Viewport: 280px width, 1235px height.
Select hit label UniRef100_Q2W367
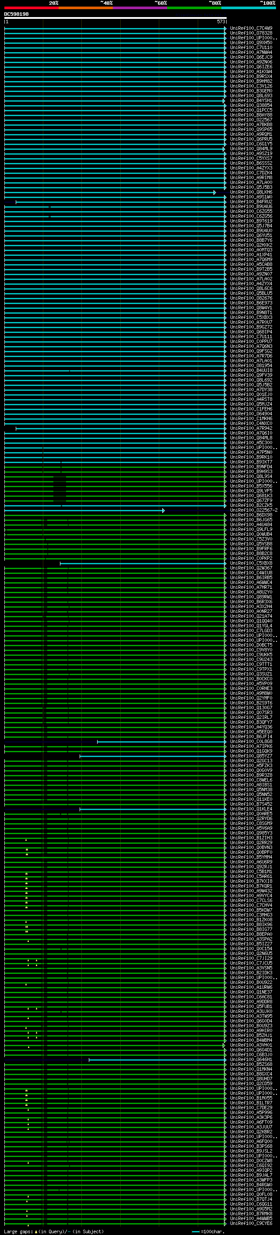251,568
